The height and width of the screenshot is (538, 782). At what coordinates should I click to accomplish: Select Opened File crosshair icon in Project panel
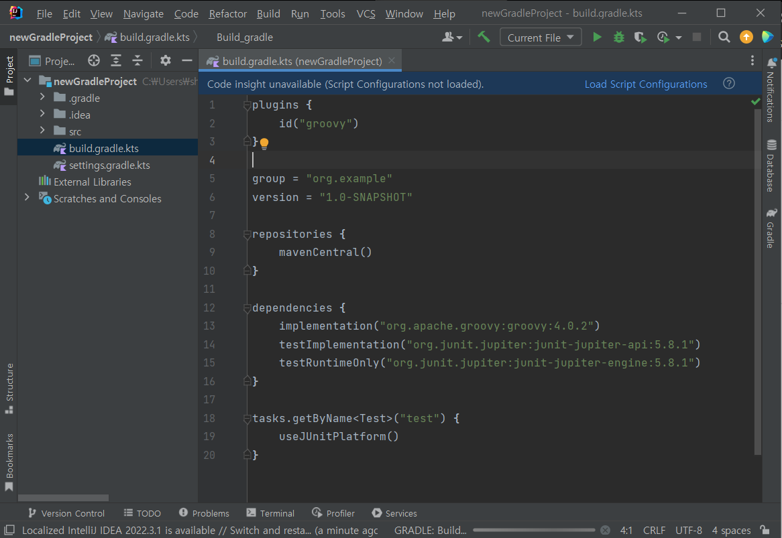pos(94,61)
